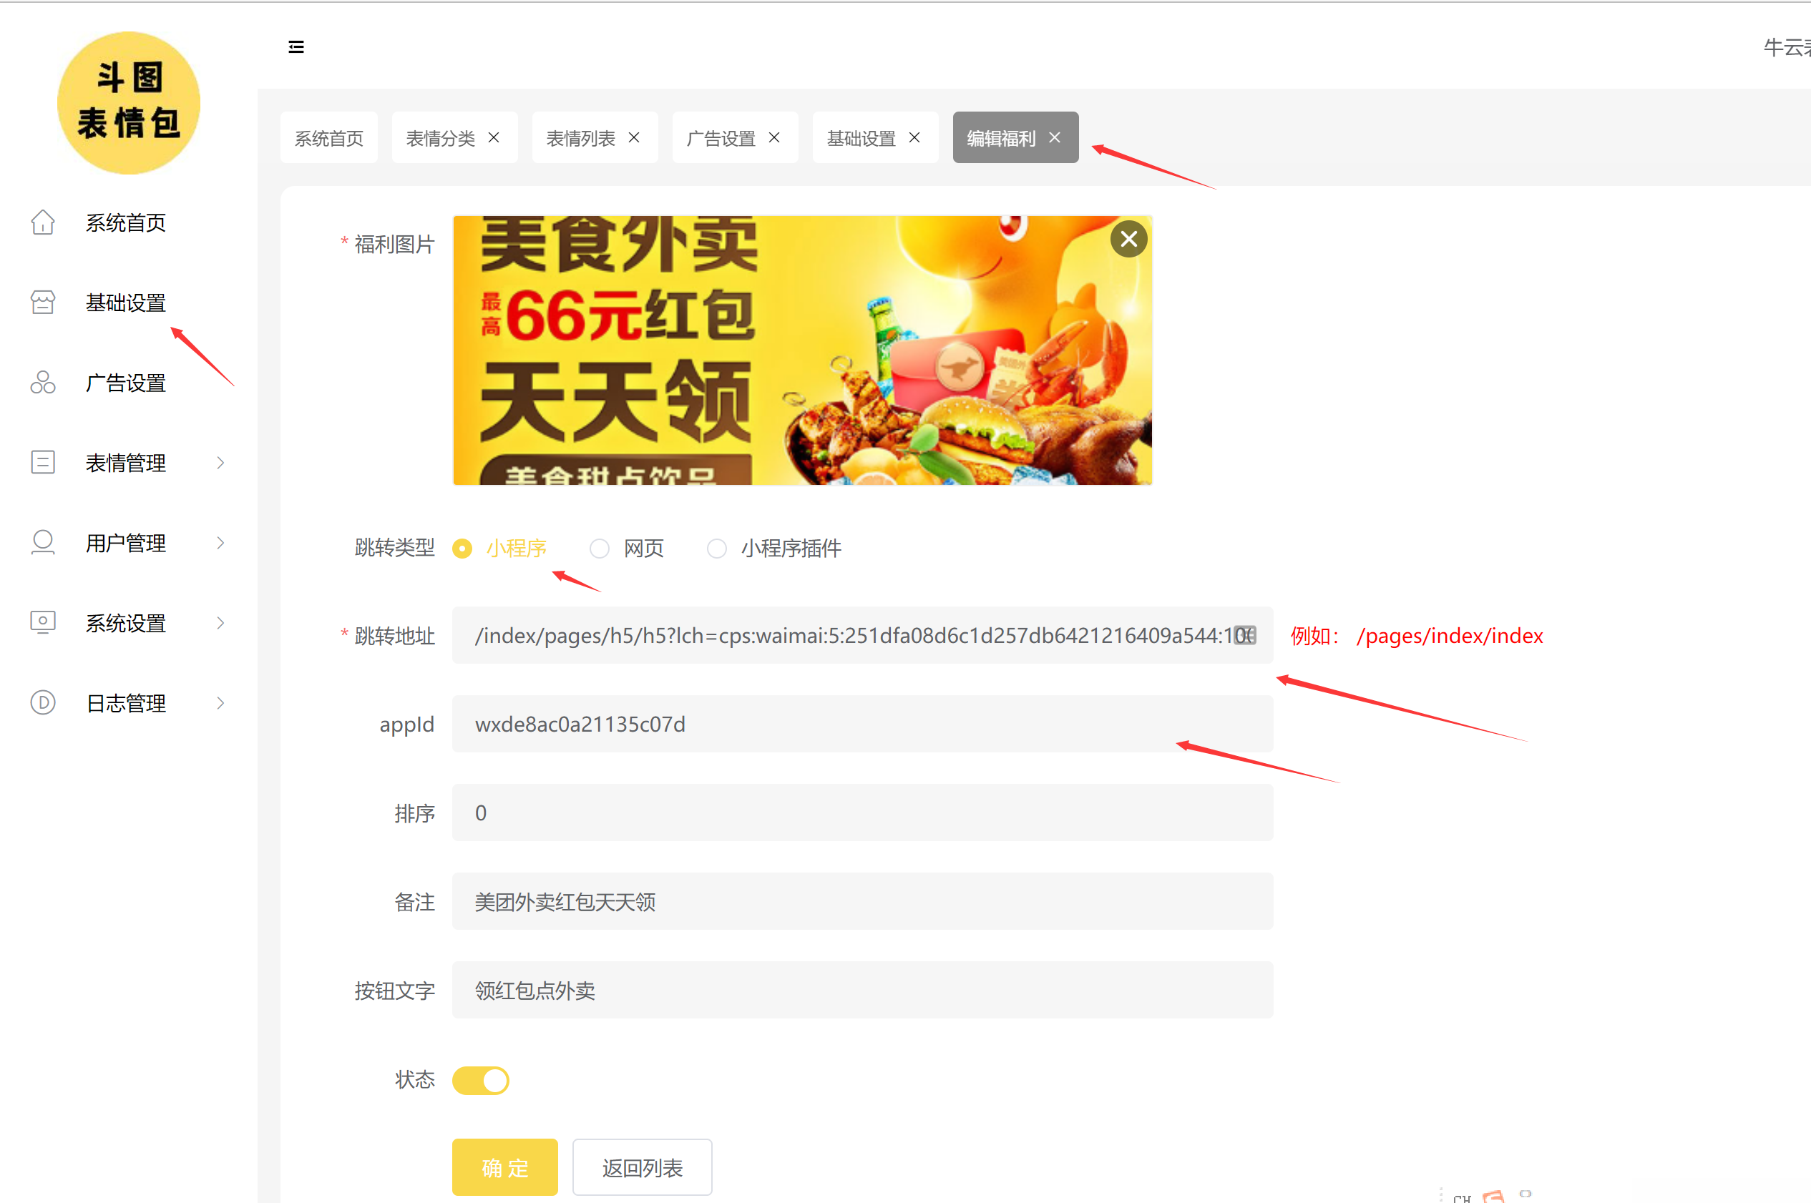
Task: Click the round D icon beside 日志管理
Action: click(43, 703)
